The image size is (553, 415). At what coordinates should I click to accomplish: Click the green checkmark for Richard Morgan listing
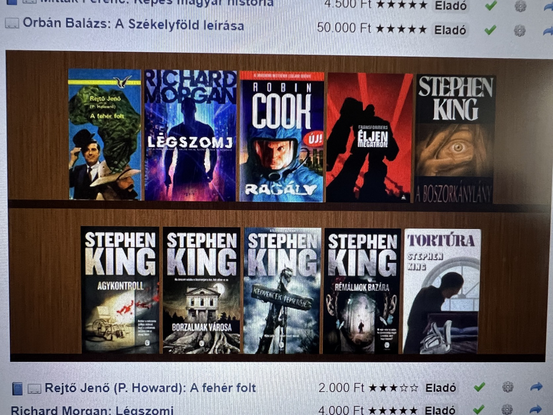pyautogui.click(x=479, y=409)
